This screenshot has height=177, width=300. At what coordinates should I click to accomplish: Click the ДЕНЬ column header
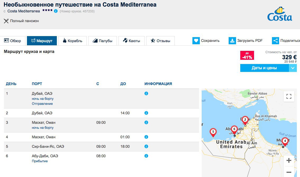coord(11,84)
